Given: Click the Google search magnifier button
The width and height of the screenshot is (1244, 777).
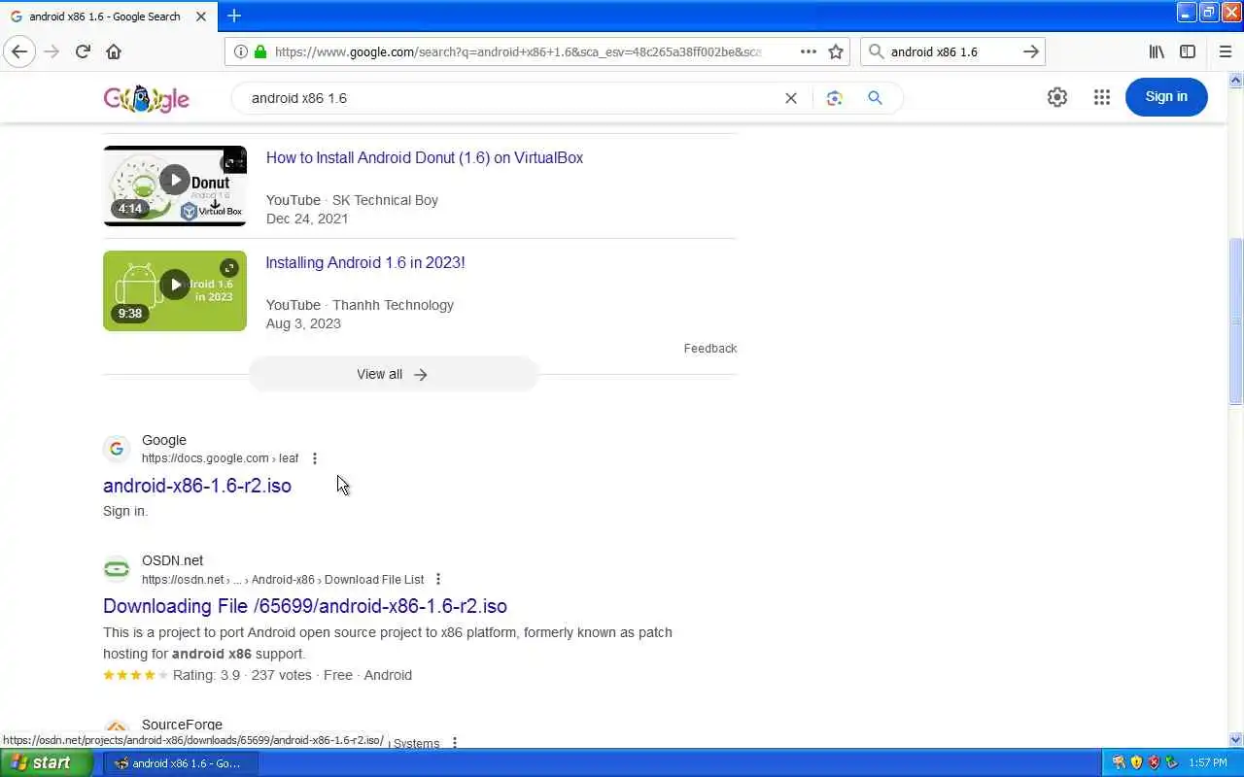Looking at the screenshot, I should [875, 98].
